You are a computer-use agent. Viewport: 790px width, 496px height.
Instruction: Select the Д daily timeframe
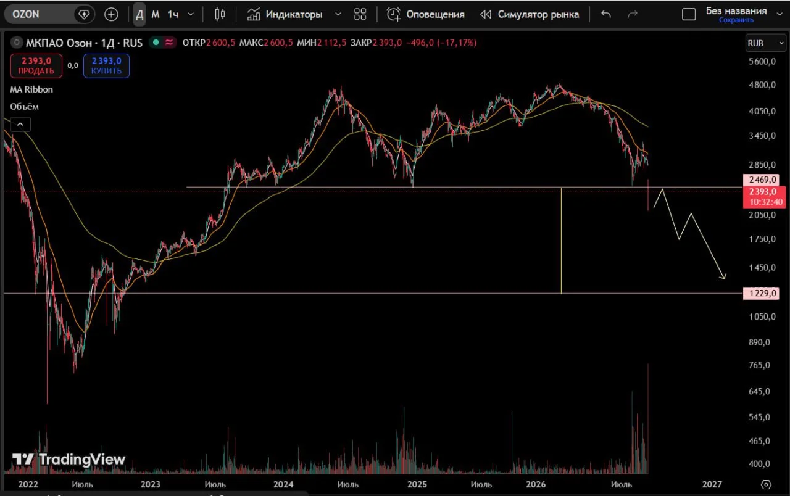coord(139,14)
